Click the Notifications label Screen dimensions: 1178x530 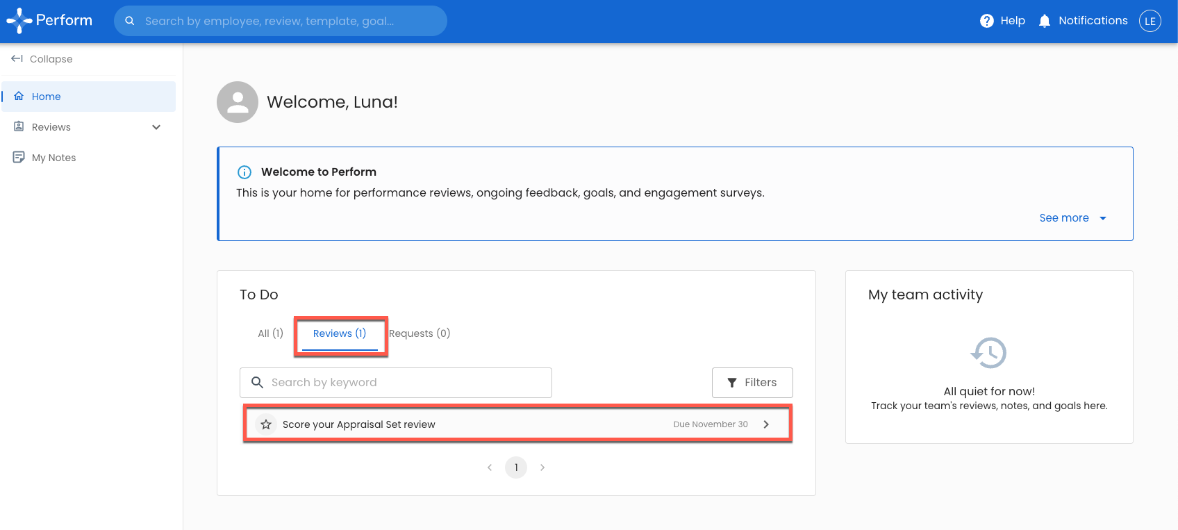(1093, 21)
